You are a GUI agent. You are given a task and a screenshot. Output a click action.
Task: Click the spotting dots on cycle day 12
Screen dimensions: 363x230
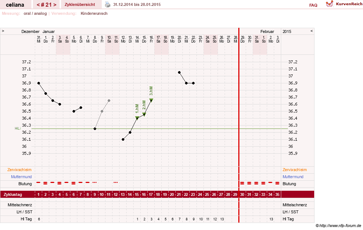115,183
